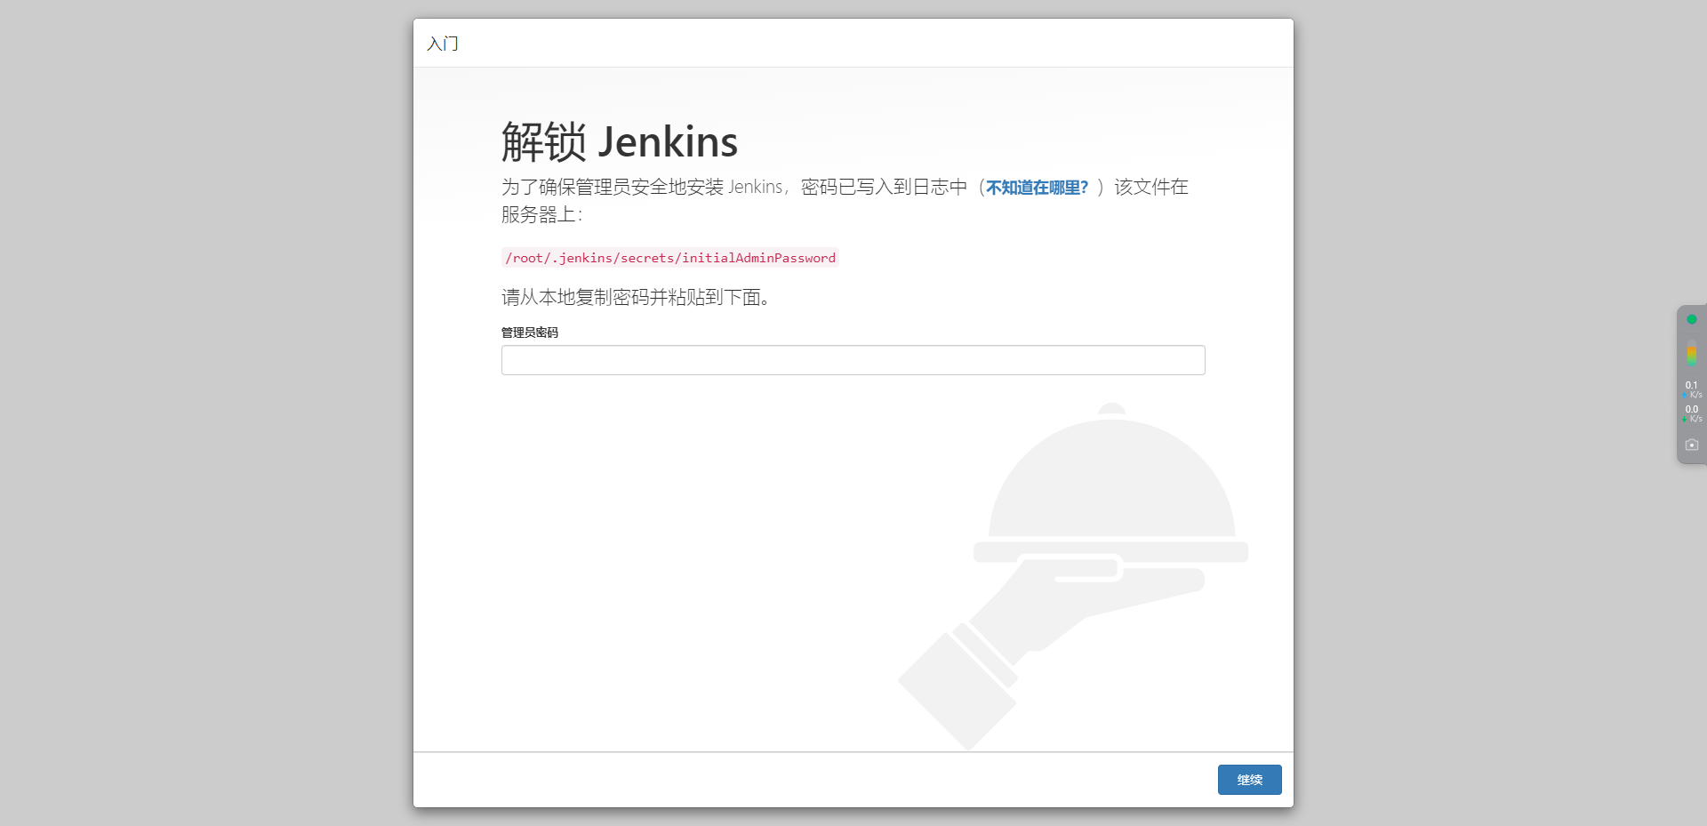
Task: Click the 解锁 Jenkins heading
Action: pyautogui.click(x=620, y=142)
